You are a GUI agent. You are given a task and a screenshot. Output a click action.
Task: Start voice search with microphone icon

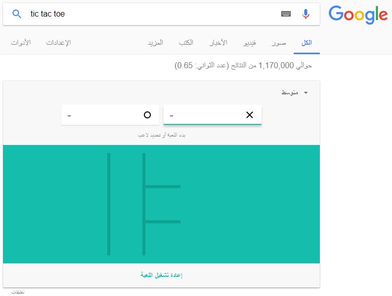click(x=306, y=14)
